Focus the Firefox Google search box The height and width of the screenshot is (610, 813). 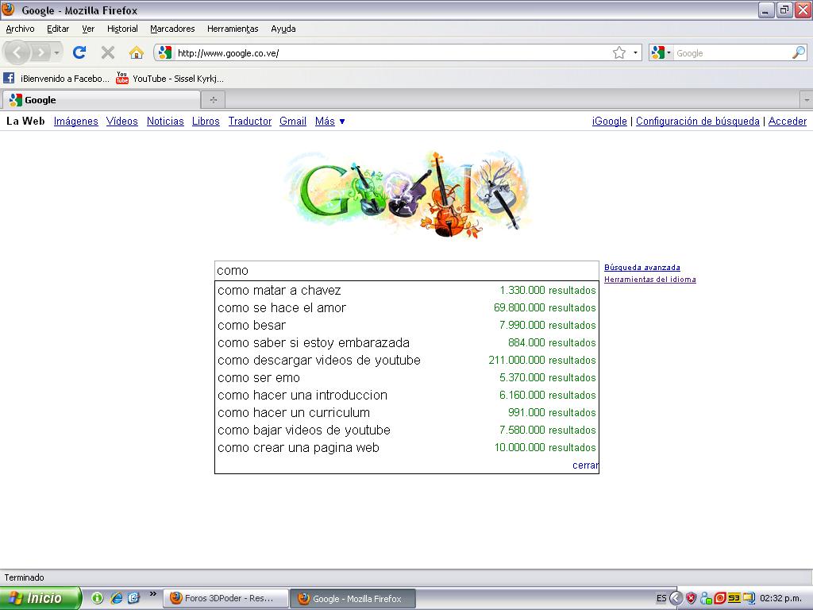[x=733, y=53]
